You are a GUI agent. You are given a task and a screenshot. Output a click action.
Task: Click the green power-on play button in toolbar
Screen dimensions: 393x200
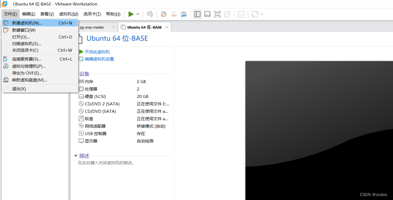click(x=131, y=14)
